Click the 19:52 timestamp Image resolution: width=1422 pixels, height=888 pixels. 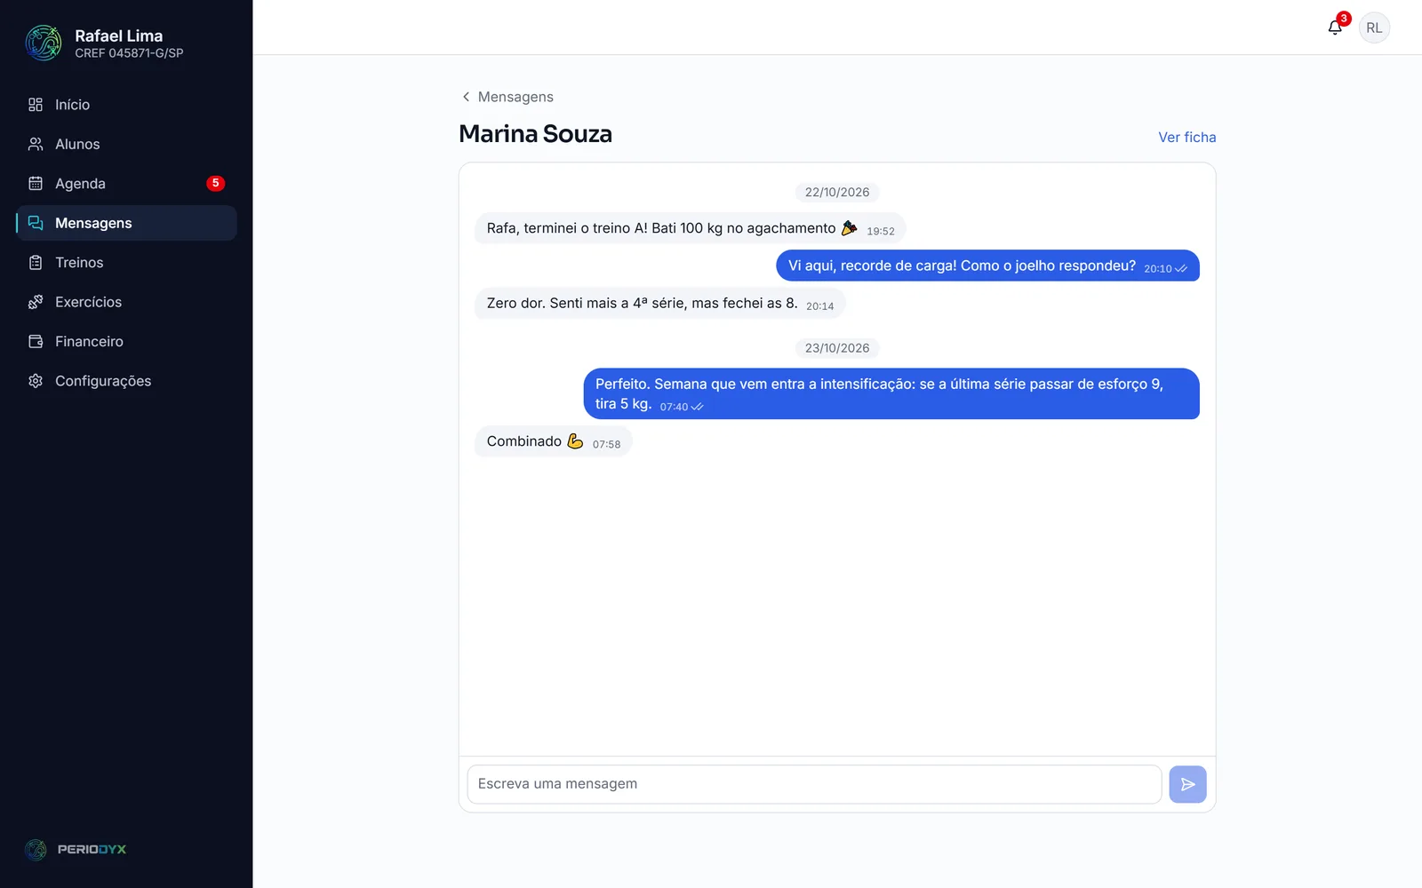881,231
